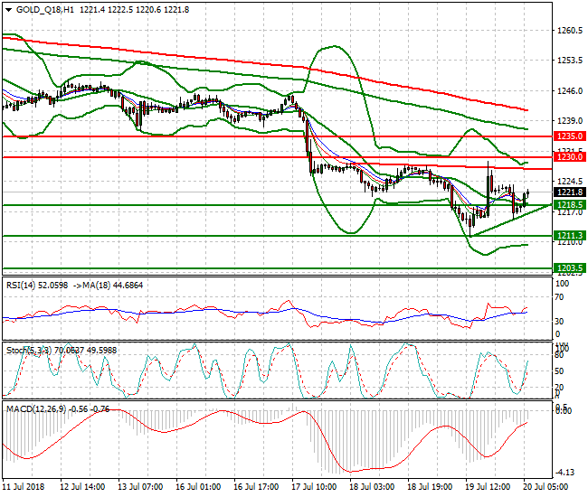Select the RSI 70 overbought scale value
Screen dimensions: 588x497
(x=559, y=297)
